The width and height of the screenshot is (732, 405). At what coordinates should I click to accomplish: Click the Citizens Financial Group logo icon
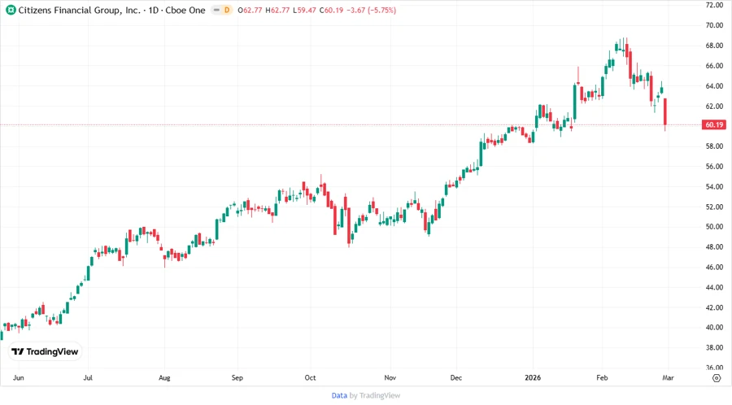click(x=10, y=10)
